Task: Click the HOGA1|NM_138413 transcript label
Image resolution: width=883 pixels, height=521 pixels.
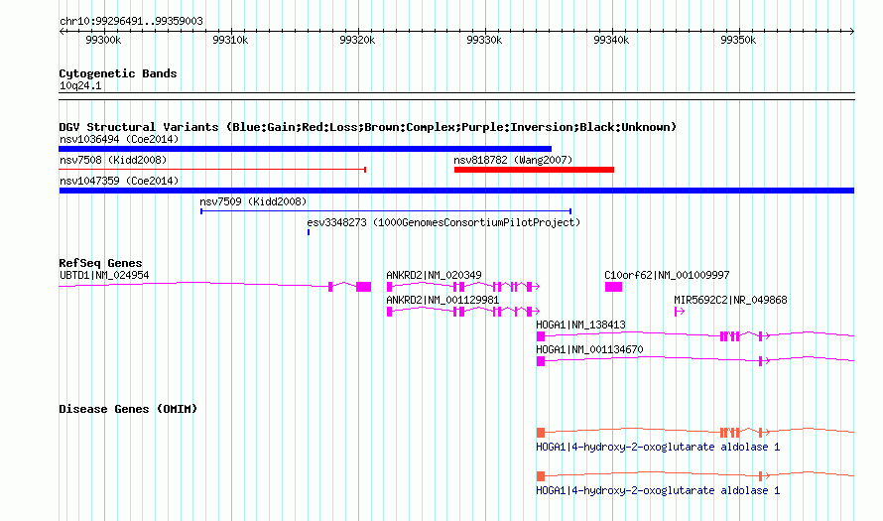Action: click(580, 325)
